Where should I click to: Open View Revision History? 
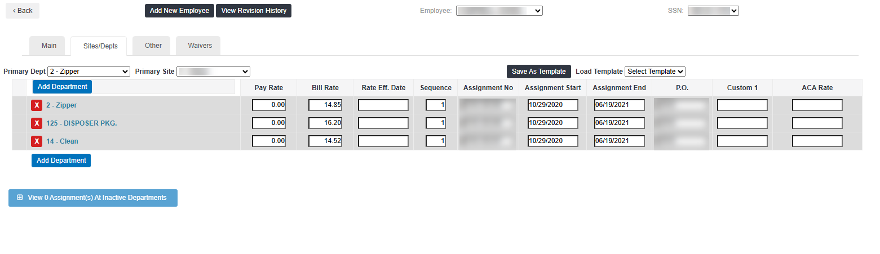254,11
